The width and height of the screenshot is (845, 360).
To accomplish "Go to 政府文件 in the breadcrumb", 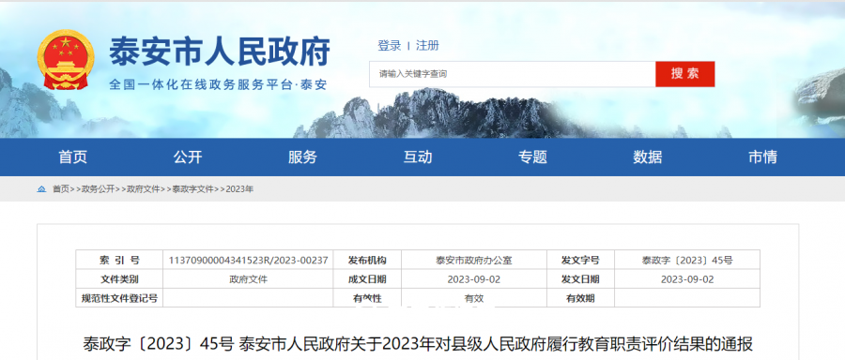I will click(144, 189).
